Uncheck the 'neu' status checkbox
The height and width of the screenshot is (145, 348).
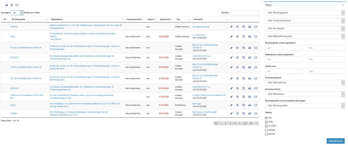point(266,118)
